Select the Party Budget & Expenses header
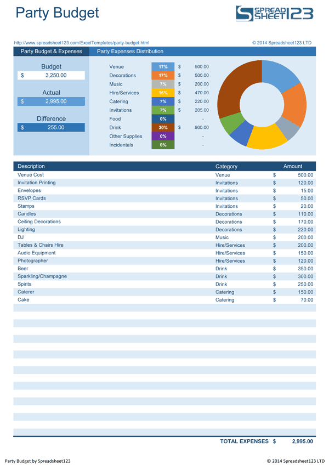This screenshot has width=329, height=465. [51, 52]
